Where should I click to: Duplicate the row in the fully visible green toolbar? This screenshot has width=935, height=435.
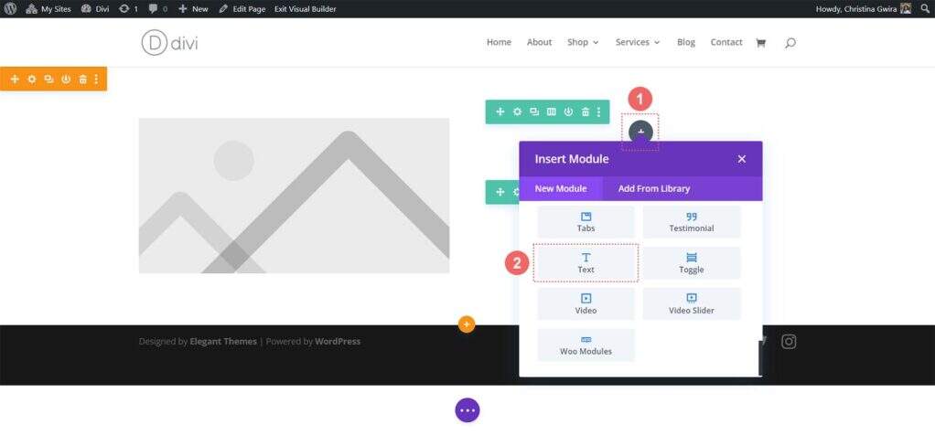click(x=534, y=112)
